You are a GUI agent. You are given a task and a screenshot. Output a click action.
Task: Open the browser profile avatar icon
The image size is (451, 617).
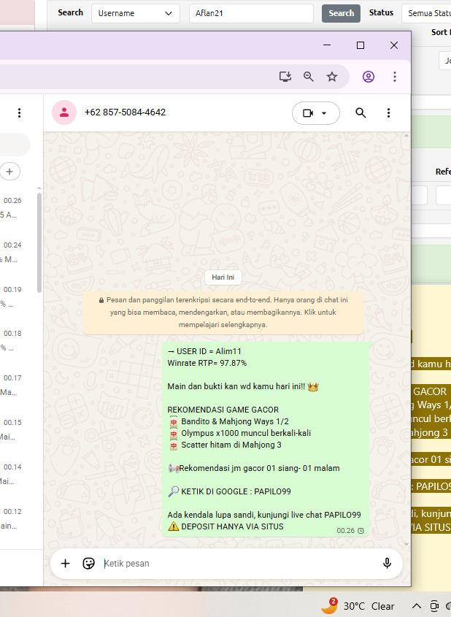pos(369,77)
